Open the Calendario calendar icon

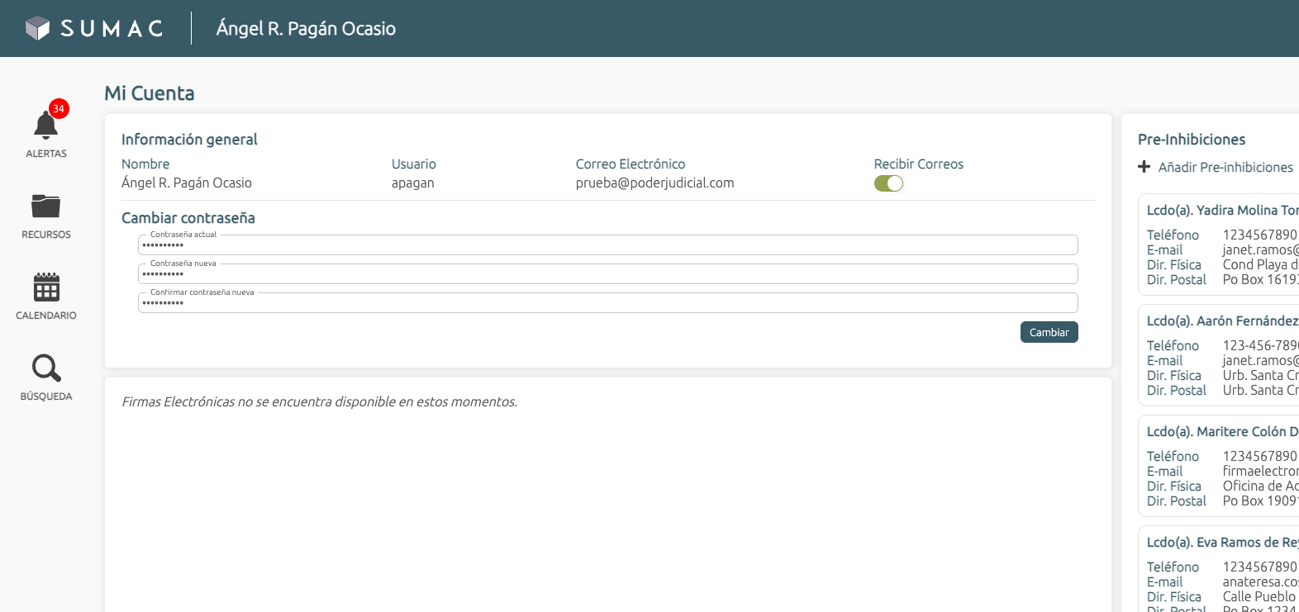[46, 287]
